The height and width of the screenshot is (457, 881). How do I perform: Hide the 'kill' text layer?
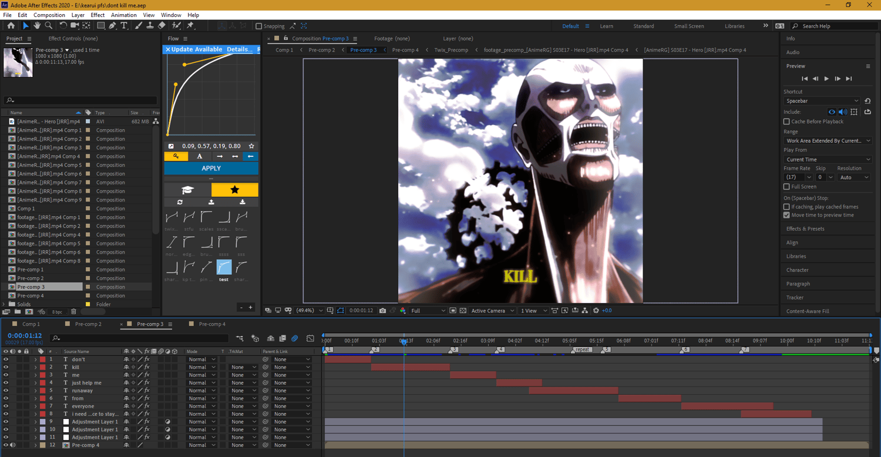[x=6, y=367]
